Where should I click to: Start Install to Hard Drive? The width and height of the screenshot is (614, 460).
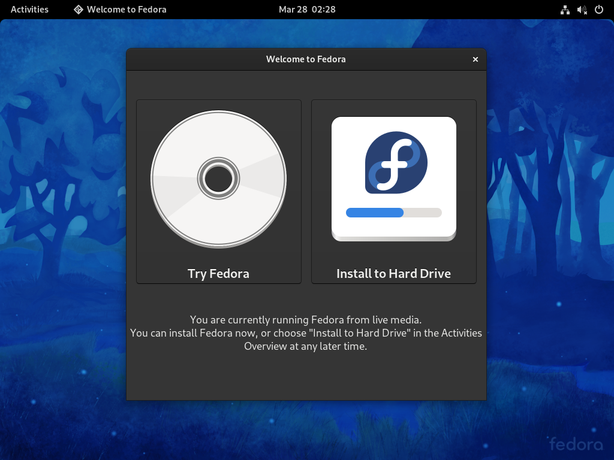pyautogui.click(x=393, y=192)
